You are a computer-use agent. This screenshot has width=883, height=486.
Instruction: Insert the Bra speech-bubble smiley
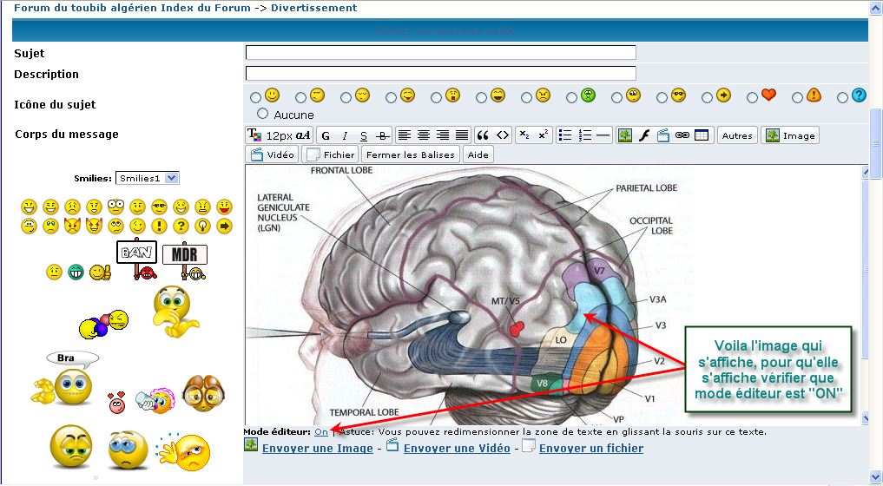65,379
